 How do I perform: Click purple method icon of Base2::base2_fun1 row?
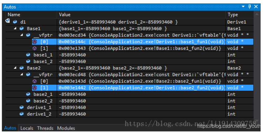[x=35, y=81]
